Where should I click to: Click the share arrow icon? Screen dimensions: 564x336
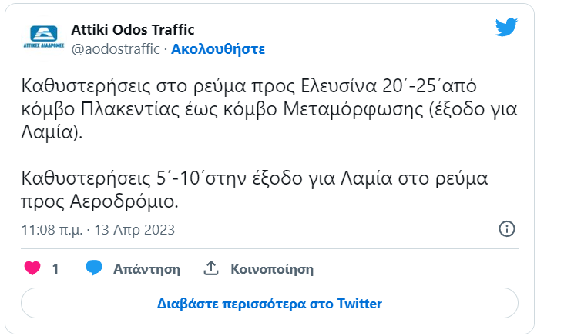pos(211,268)
